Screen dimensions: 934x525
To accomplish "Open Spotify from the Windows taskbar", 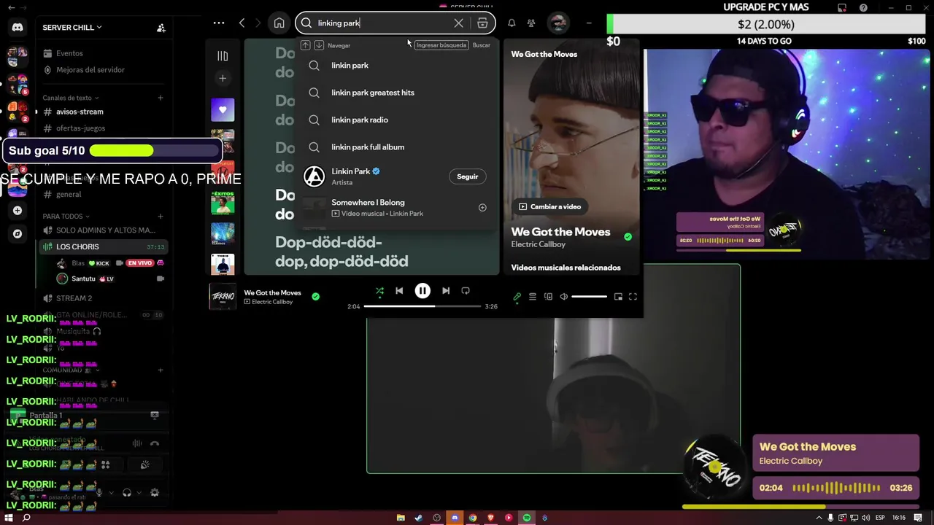I will 526,518.
